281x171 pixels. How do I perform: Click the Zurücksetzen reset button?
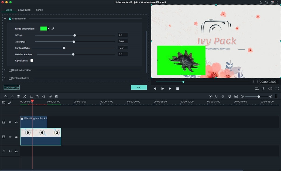[x=12, y=87]
